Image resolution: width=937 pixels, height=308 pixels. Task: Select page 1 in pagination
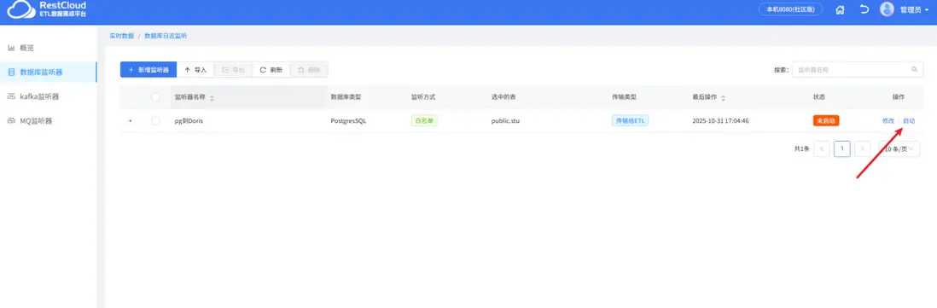[x=842, y=148]
